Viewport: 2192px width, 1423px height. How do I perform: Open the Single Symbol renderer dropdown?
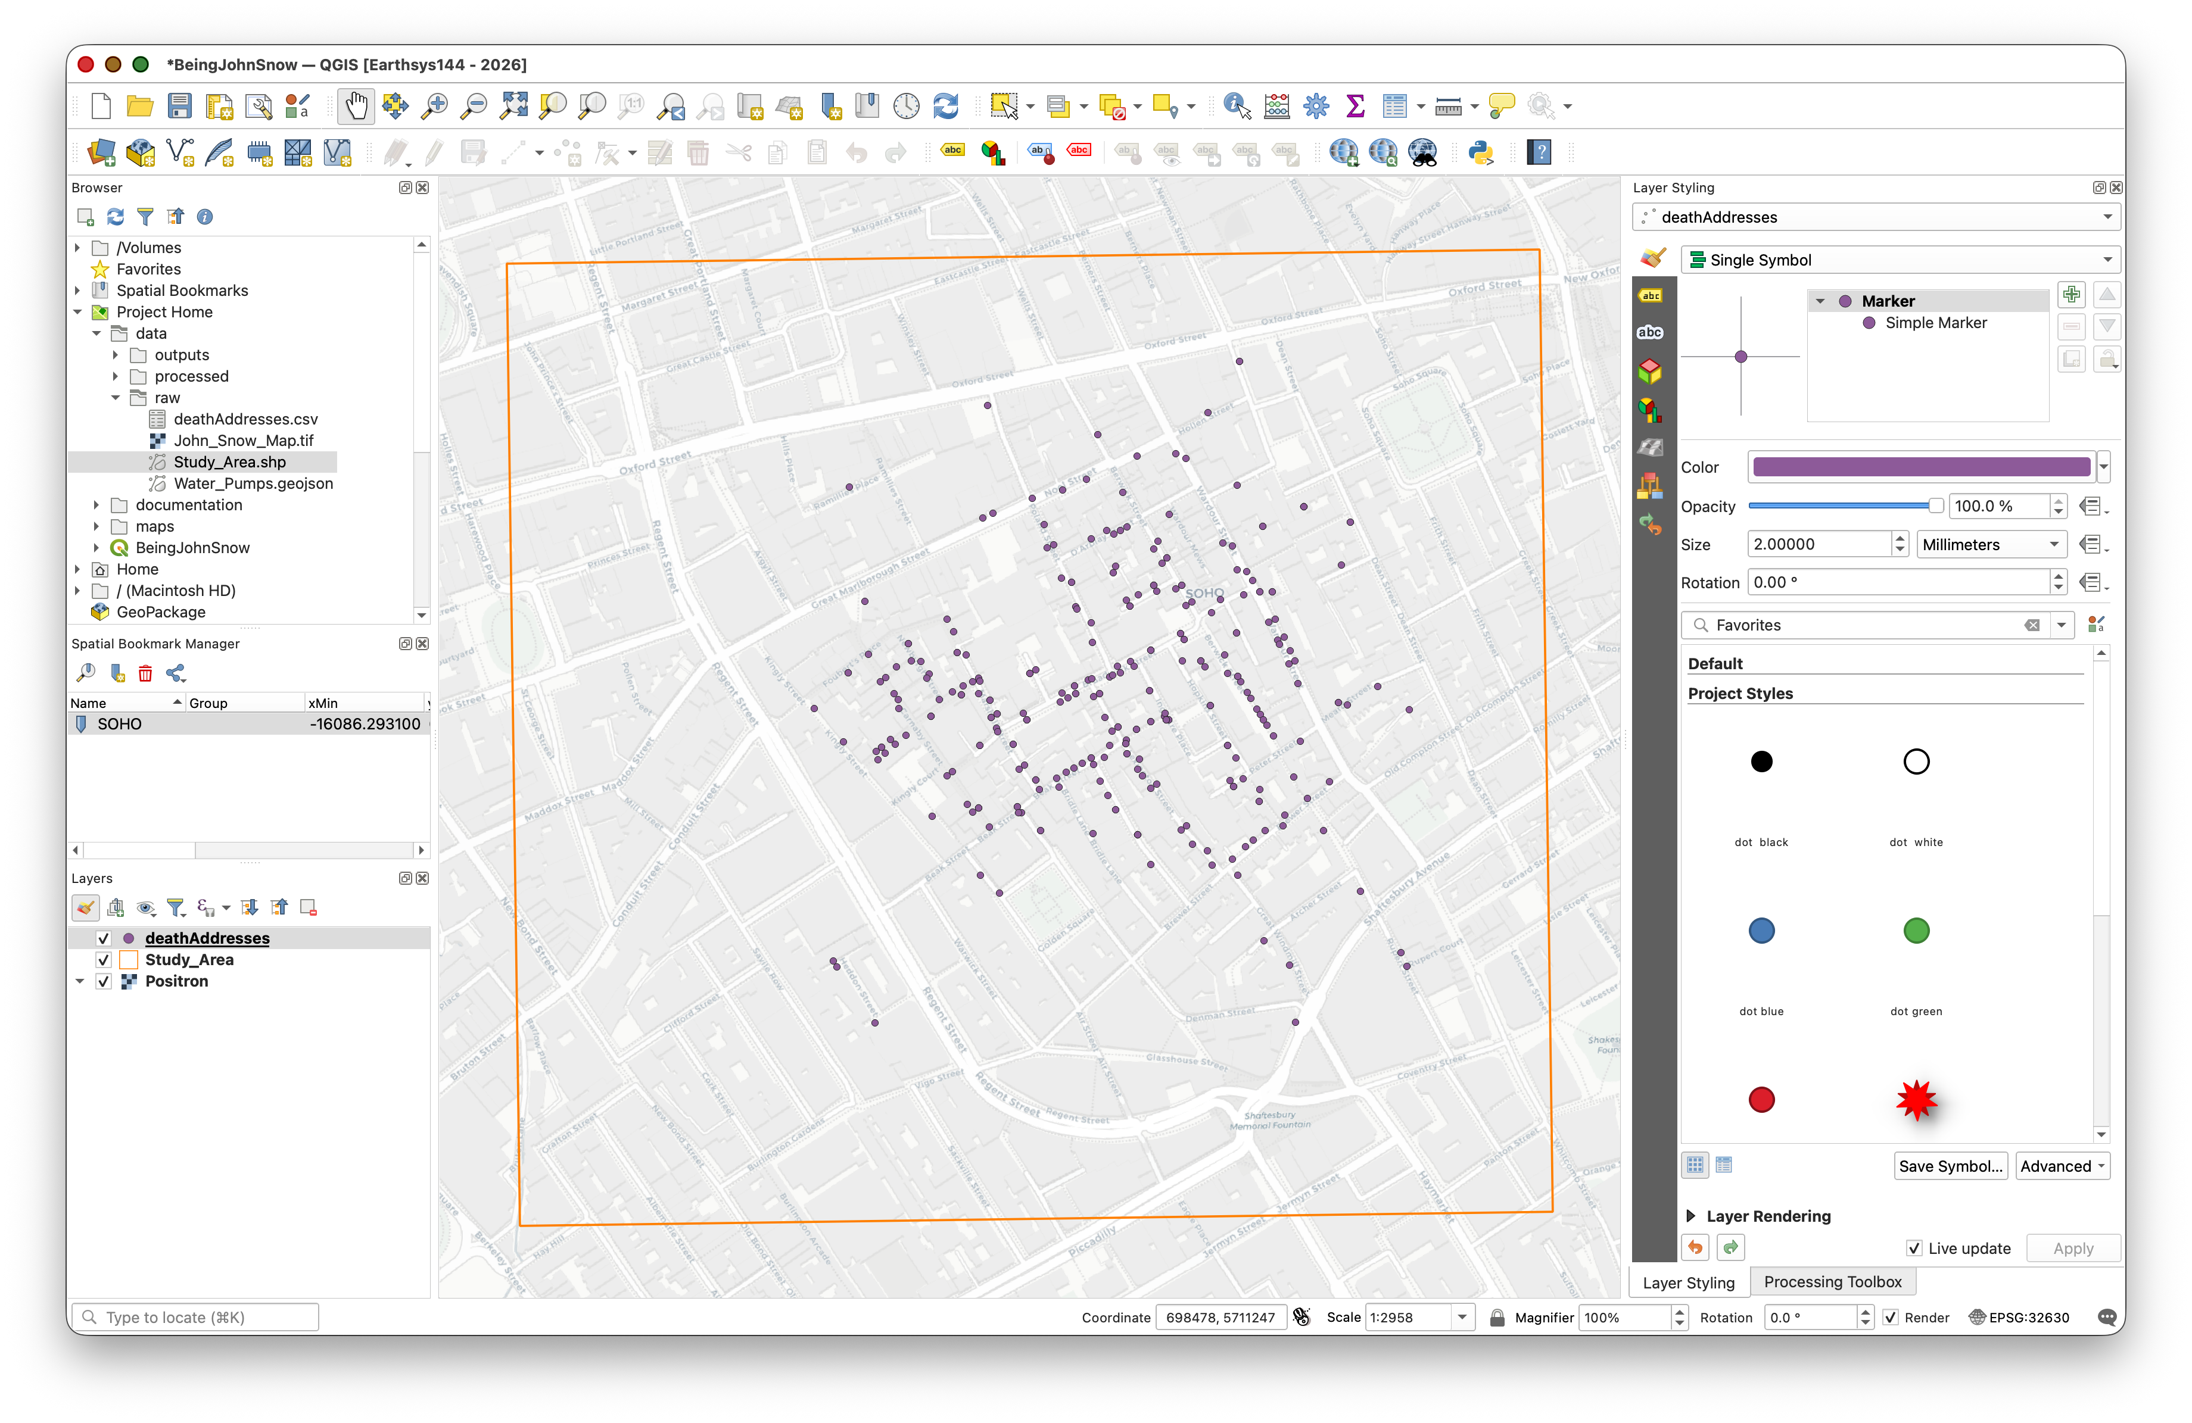click(x=1900, y=260)
